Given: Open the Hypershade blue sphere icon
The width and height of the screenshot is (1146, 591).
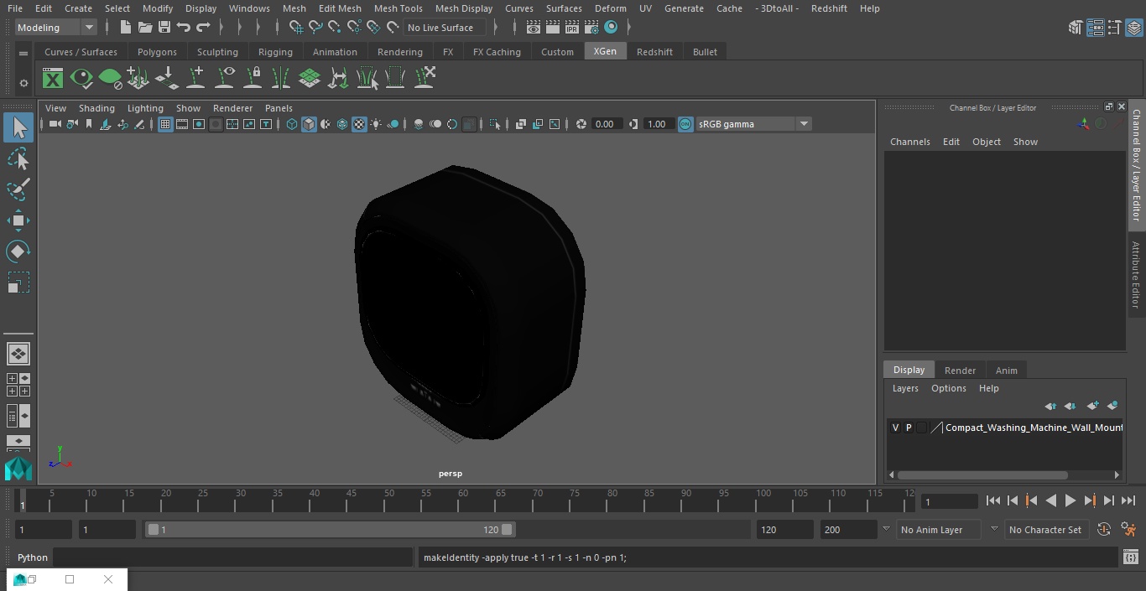Looking at the screenshot, I should pos(611,28).
